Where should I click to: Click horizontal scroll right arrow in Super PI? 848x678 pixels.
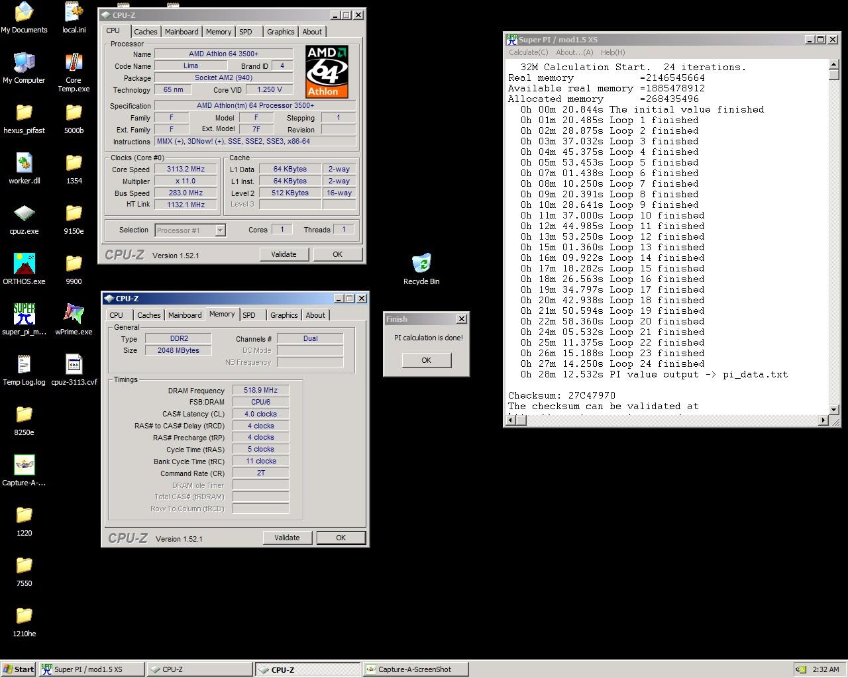823,420
